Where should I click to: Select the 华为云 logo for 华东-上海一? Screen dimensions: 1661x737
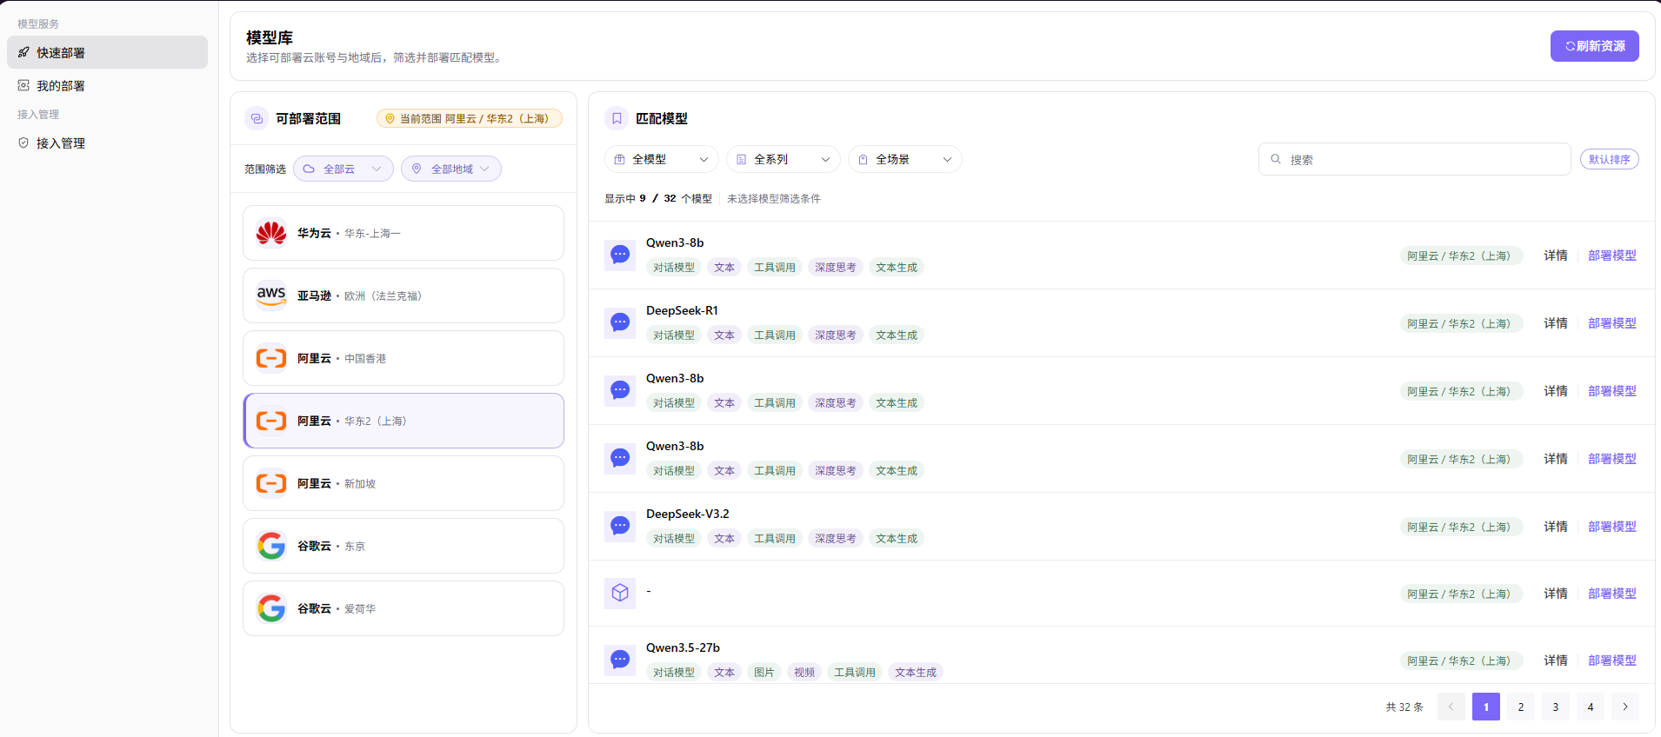point(271,233)
